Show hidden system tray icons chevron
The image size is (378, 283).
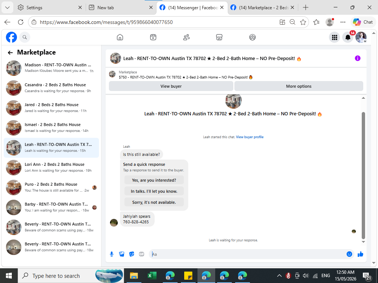tap(279, 276)
